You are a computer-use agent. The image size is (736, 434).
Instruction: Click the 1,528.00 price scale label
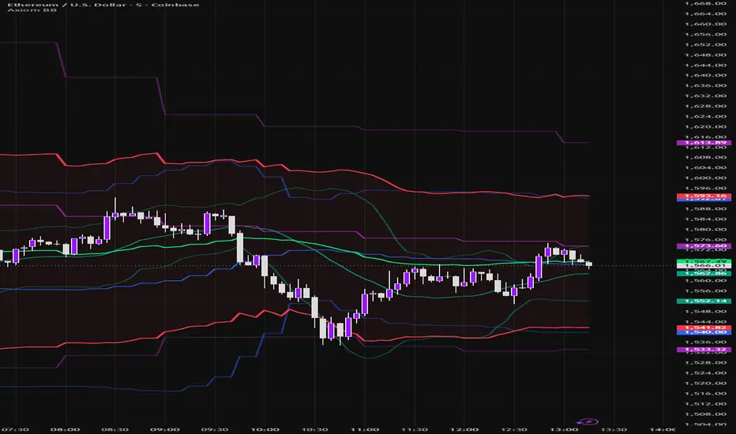(x=705, y=363)
